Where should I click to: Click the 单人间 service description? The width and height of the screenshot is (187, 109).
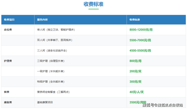(x=56, y=30)
